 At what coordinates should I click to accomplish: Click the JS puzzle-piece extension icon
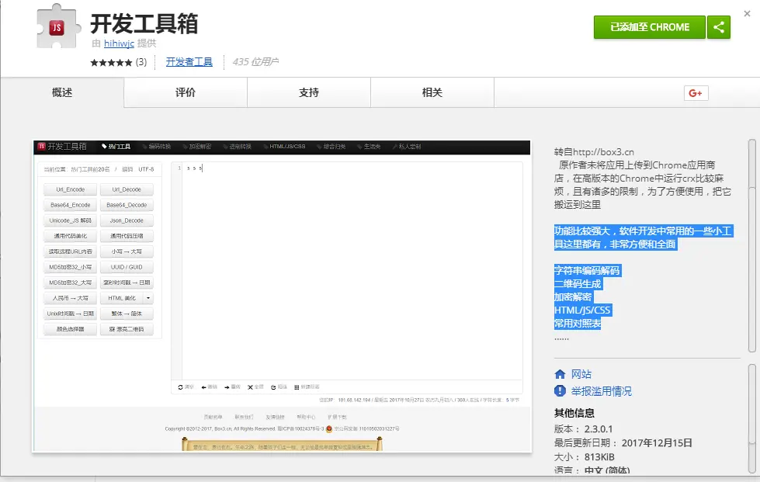coord(57,26)
